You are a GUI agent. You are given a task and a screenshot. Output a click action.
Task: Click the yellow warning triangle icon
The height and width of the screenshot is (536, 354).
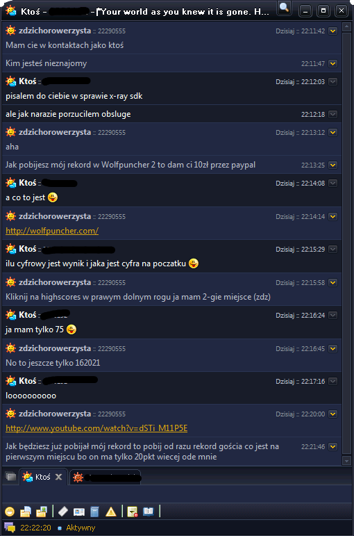tap(111, 512)
